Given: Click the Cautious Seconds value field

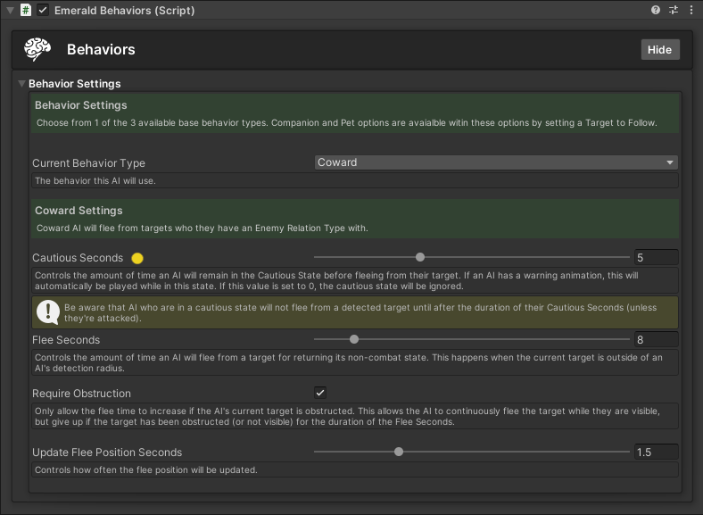Looking at the screenshot, I should pos(656,258).
